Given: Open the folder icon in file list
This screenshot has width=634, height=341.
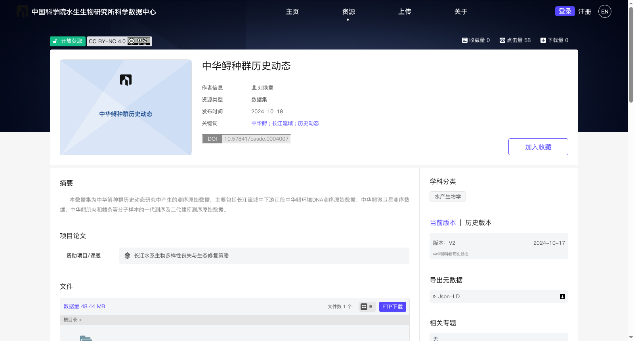Looking at the screenshot, I should [86, 338].
